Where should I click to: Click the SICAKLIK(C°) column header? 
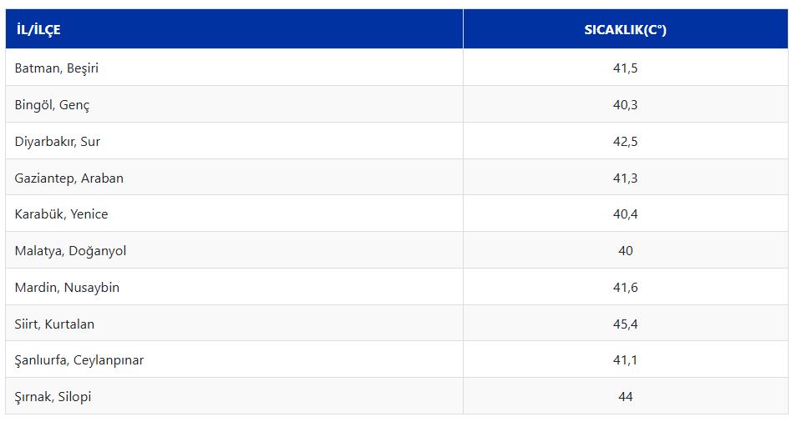click(625, 30)
